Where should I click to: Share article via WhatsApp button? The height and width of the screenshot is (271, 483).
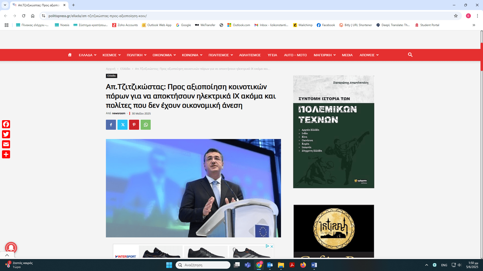click(x=146, y=125)
